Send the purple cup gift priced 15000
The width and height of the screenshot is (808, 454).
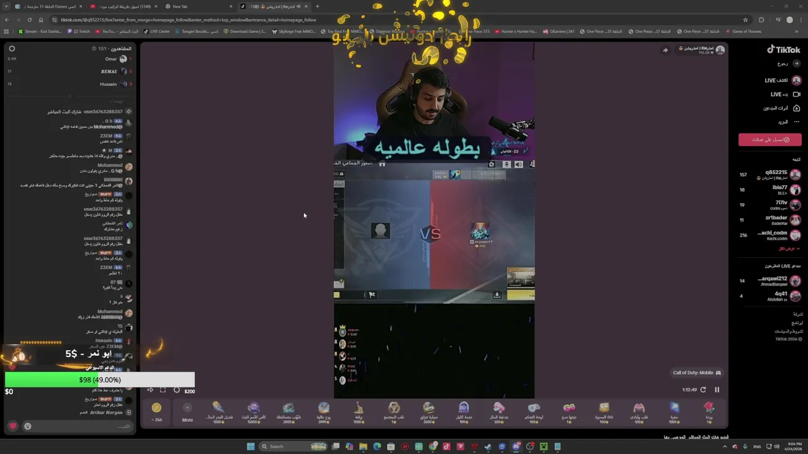(x=254, y=412)
